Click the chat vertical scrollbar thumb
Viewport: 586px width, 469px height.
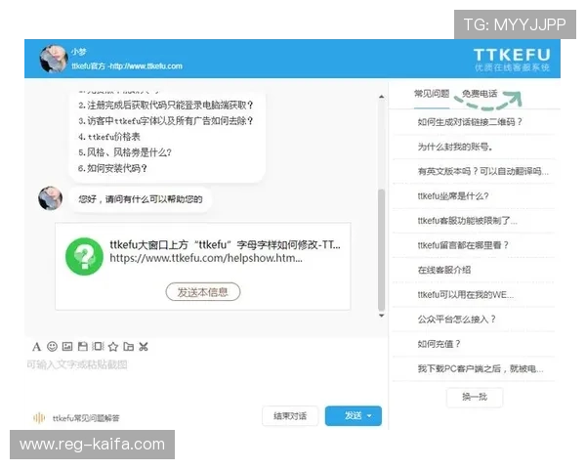coord(381,250)
